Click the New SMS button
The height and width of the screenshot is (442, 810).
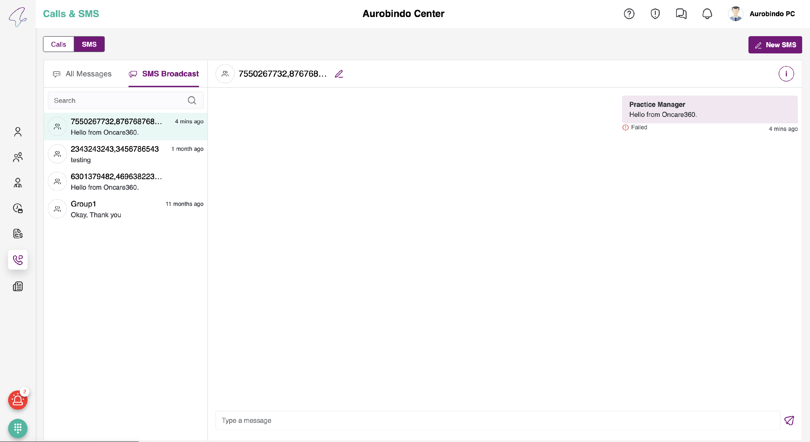pos(775,45)
